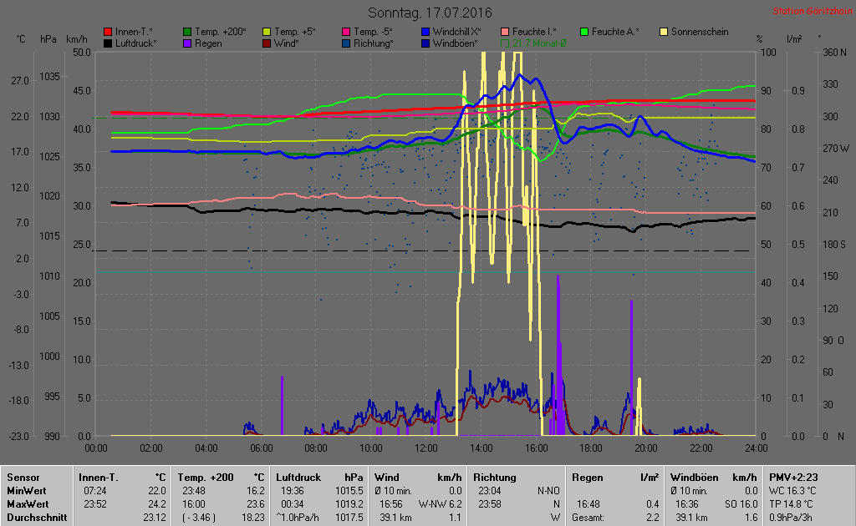Click the bright green Feuchte A. legend swatch
Viewport: 856px width, 526px height.
[584, 33]
